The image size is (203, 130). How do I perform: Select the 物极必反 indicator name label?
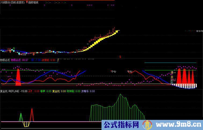point(5,60)
